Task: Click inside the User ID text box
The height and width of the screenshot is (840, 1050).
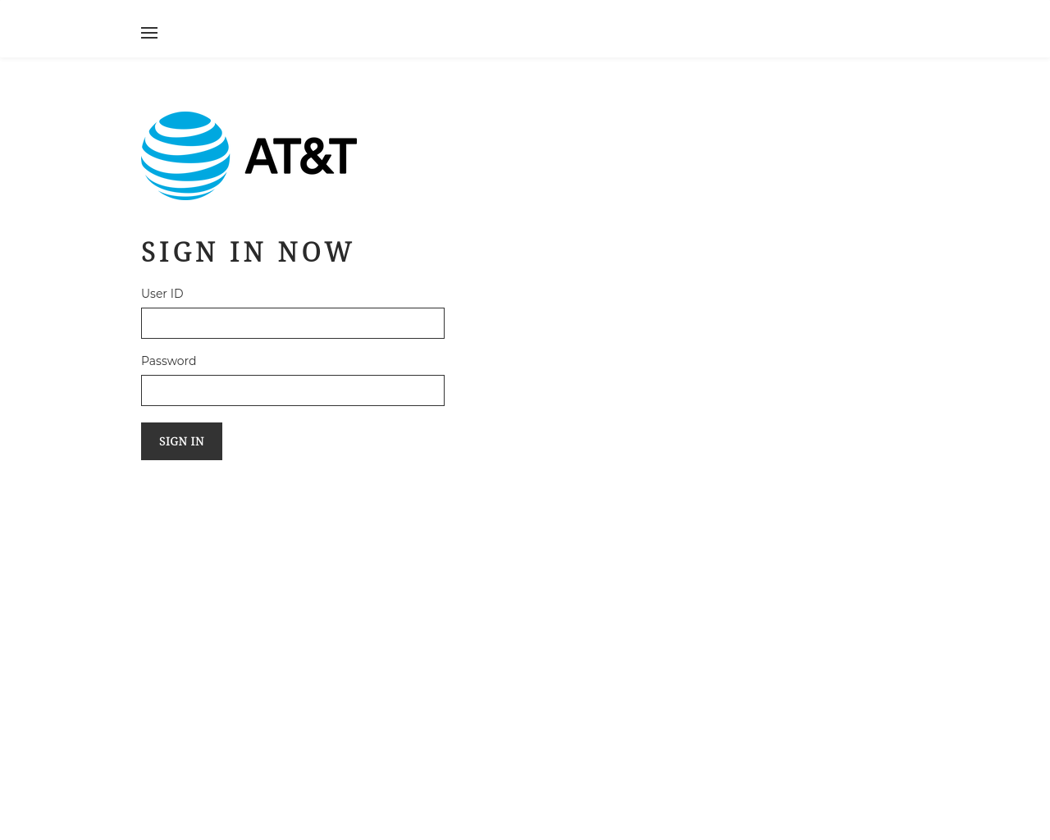Action: tap(293, 323)
